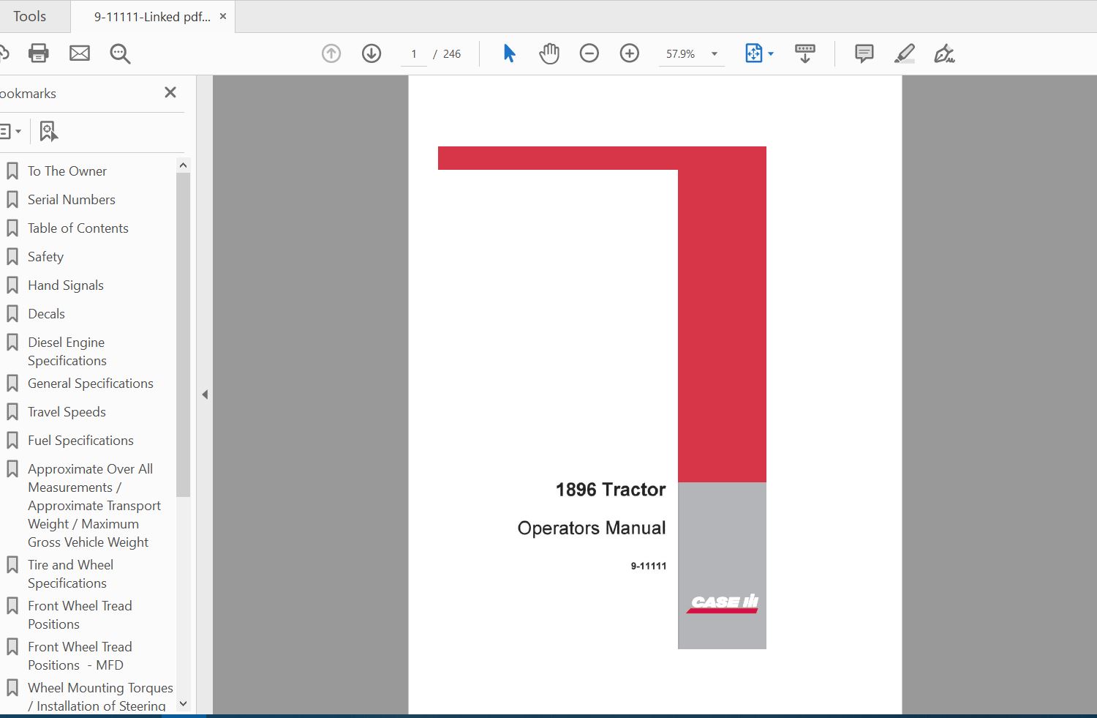The width and height of the screenshot is (1097, 718).
Task: Click bookmark icon beside Decals
Action: pyautogui.click(x=12, y=314)
